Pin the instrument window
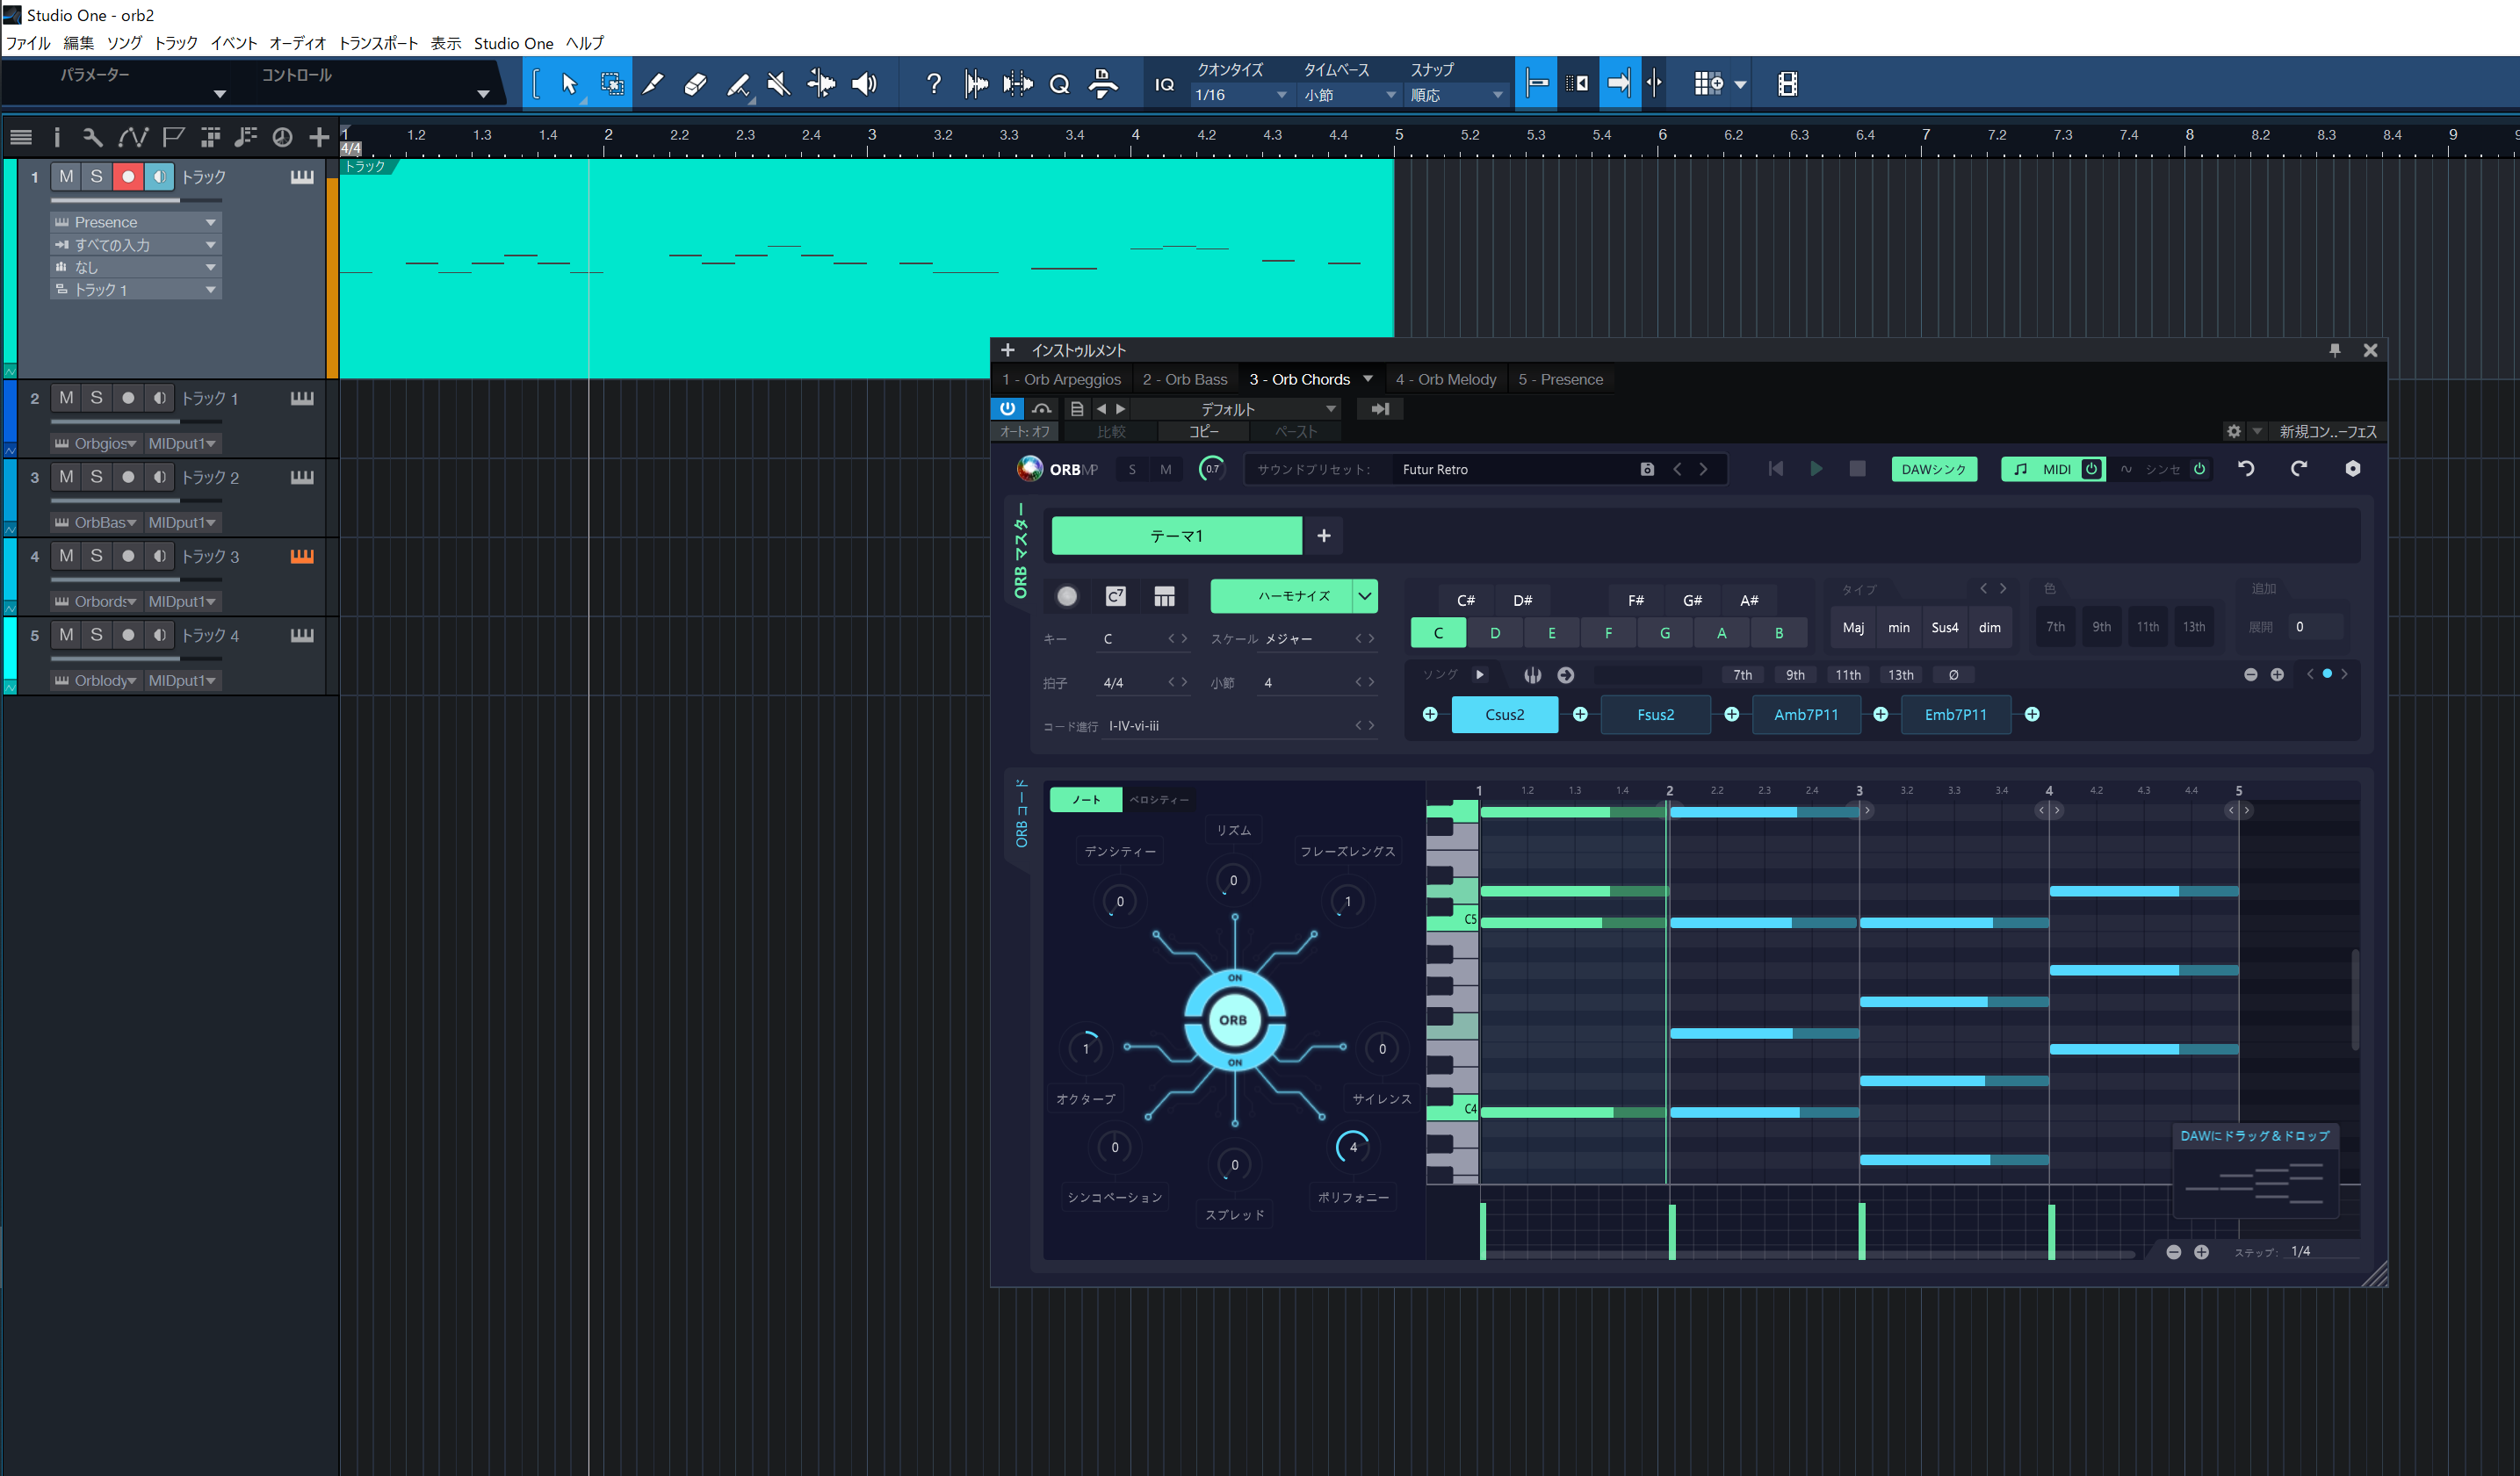 (2335, 349)
